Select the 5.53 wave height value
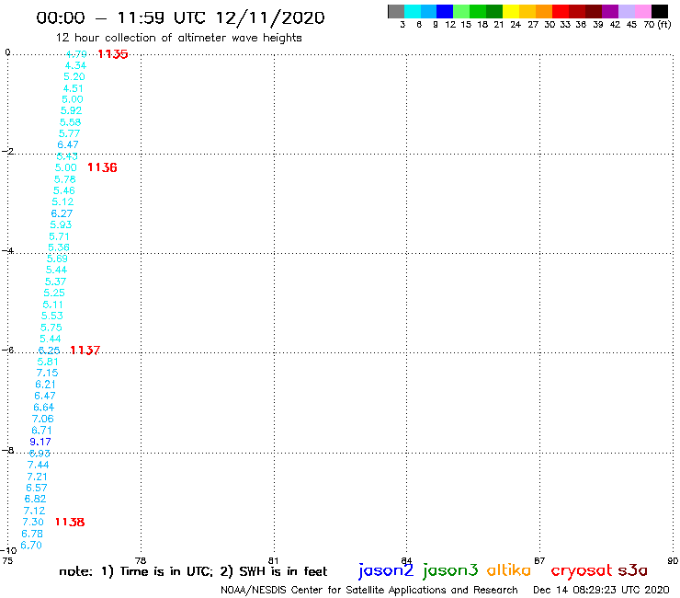680x598 pixels. 52,316
